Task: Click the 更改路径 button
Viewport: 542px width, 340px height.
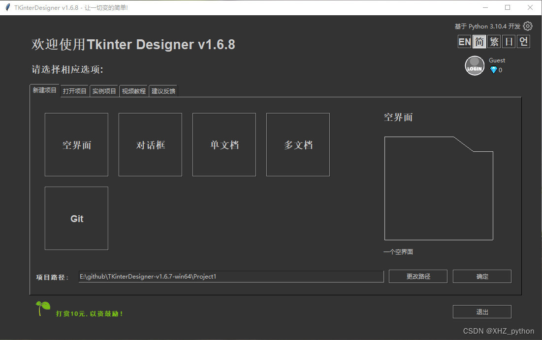Action: tap(418, 277)
